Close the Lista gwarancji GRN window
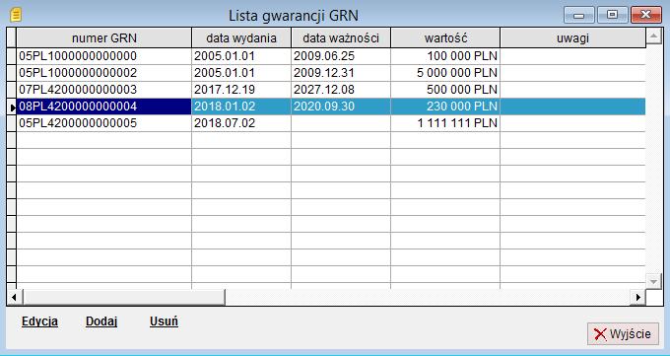Screen dimensions: 670x356 coord(646,16)
